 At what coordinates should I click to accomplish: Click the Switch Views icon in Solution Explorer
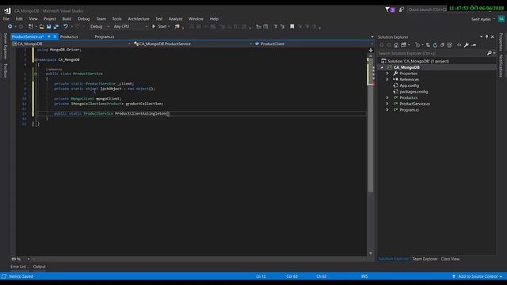[x=403, y=45]
